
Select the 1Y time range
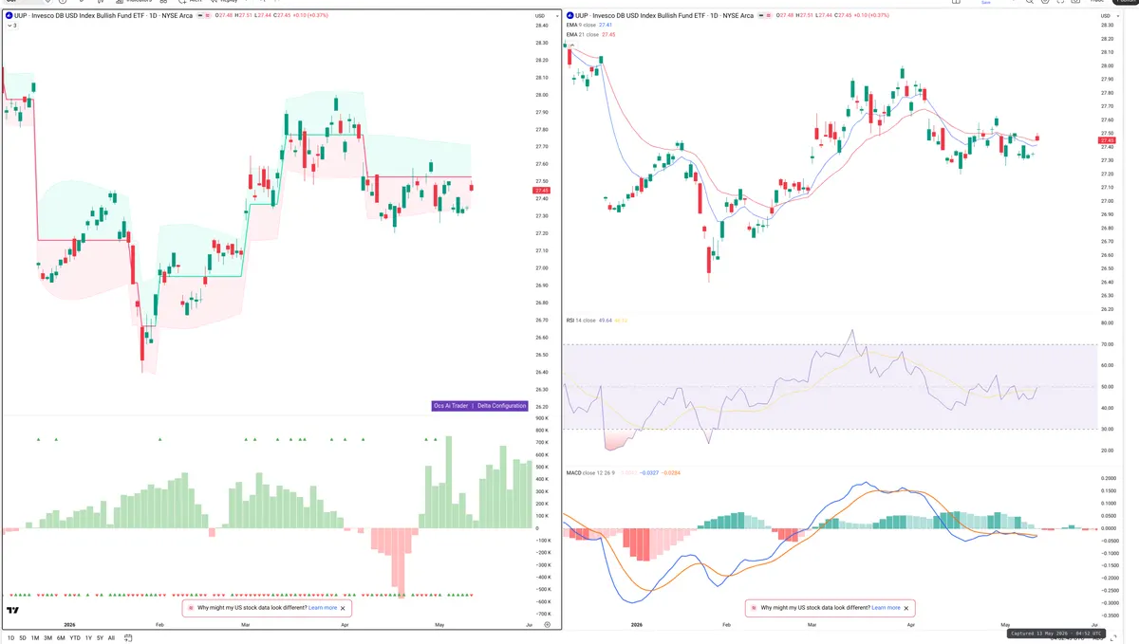88,638
